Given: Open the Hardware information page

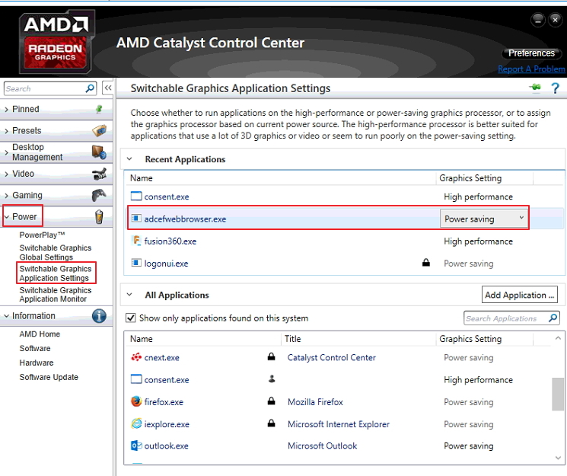Looking at the screenshot, I should click(x=37, y=363).
